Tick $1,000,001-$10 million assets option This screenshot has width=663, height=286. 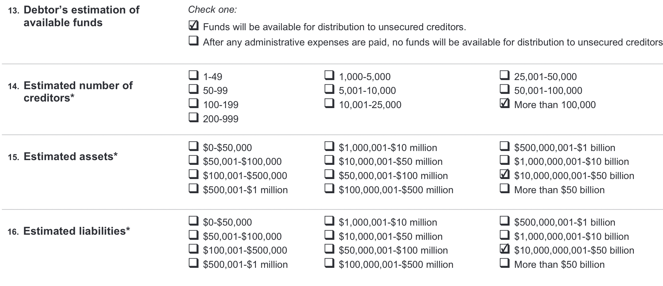coord(329,146)
